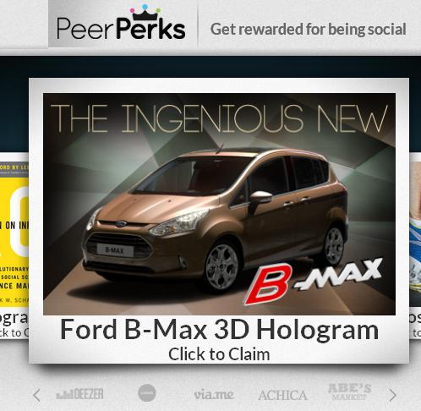Click the brown Ford B-Max car image
Screen dimensions: 421x411
(216, 222)
